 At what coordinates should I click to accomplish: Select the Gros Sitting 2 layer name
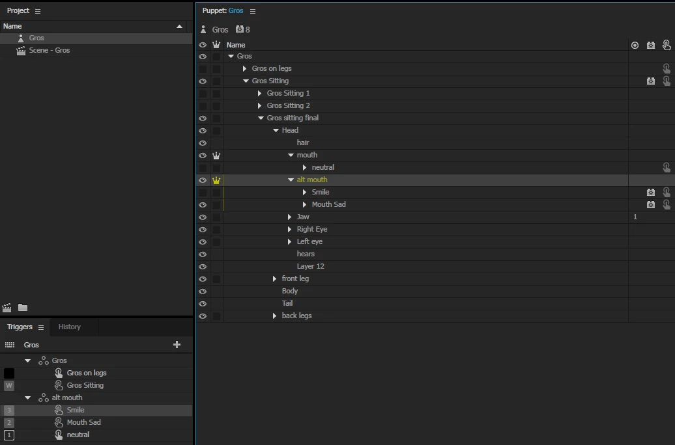coord(288,106)
